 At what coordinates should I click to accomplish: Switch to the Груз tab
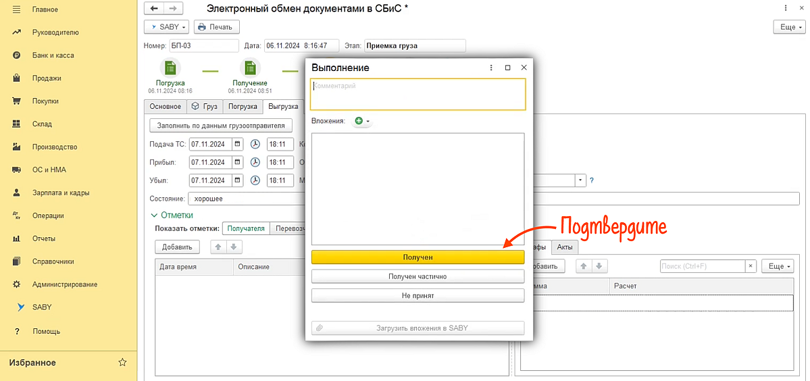coord(204,107)
